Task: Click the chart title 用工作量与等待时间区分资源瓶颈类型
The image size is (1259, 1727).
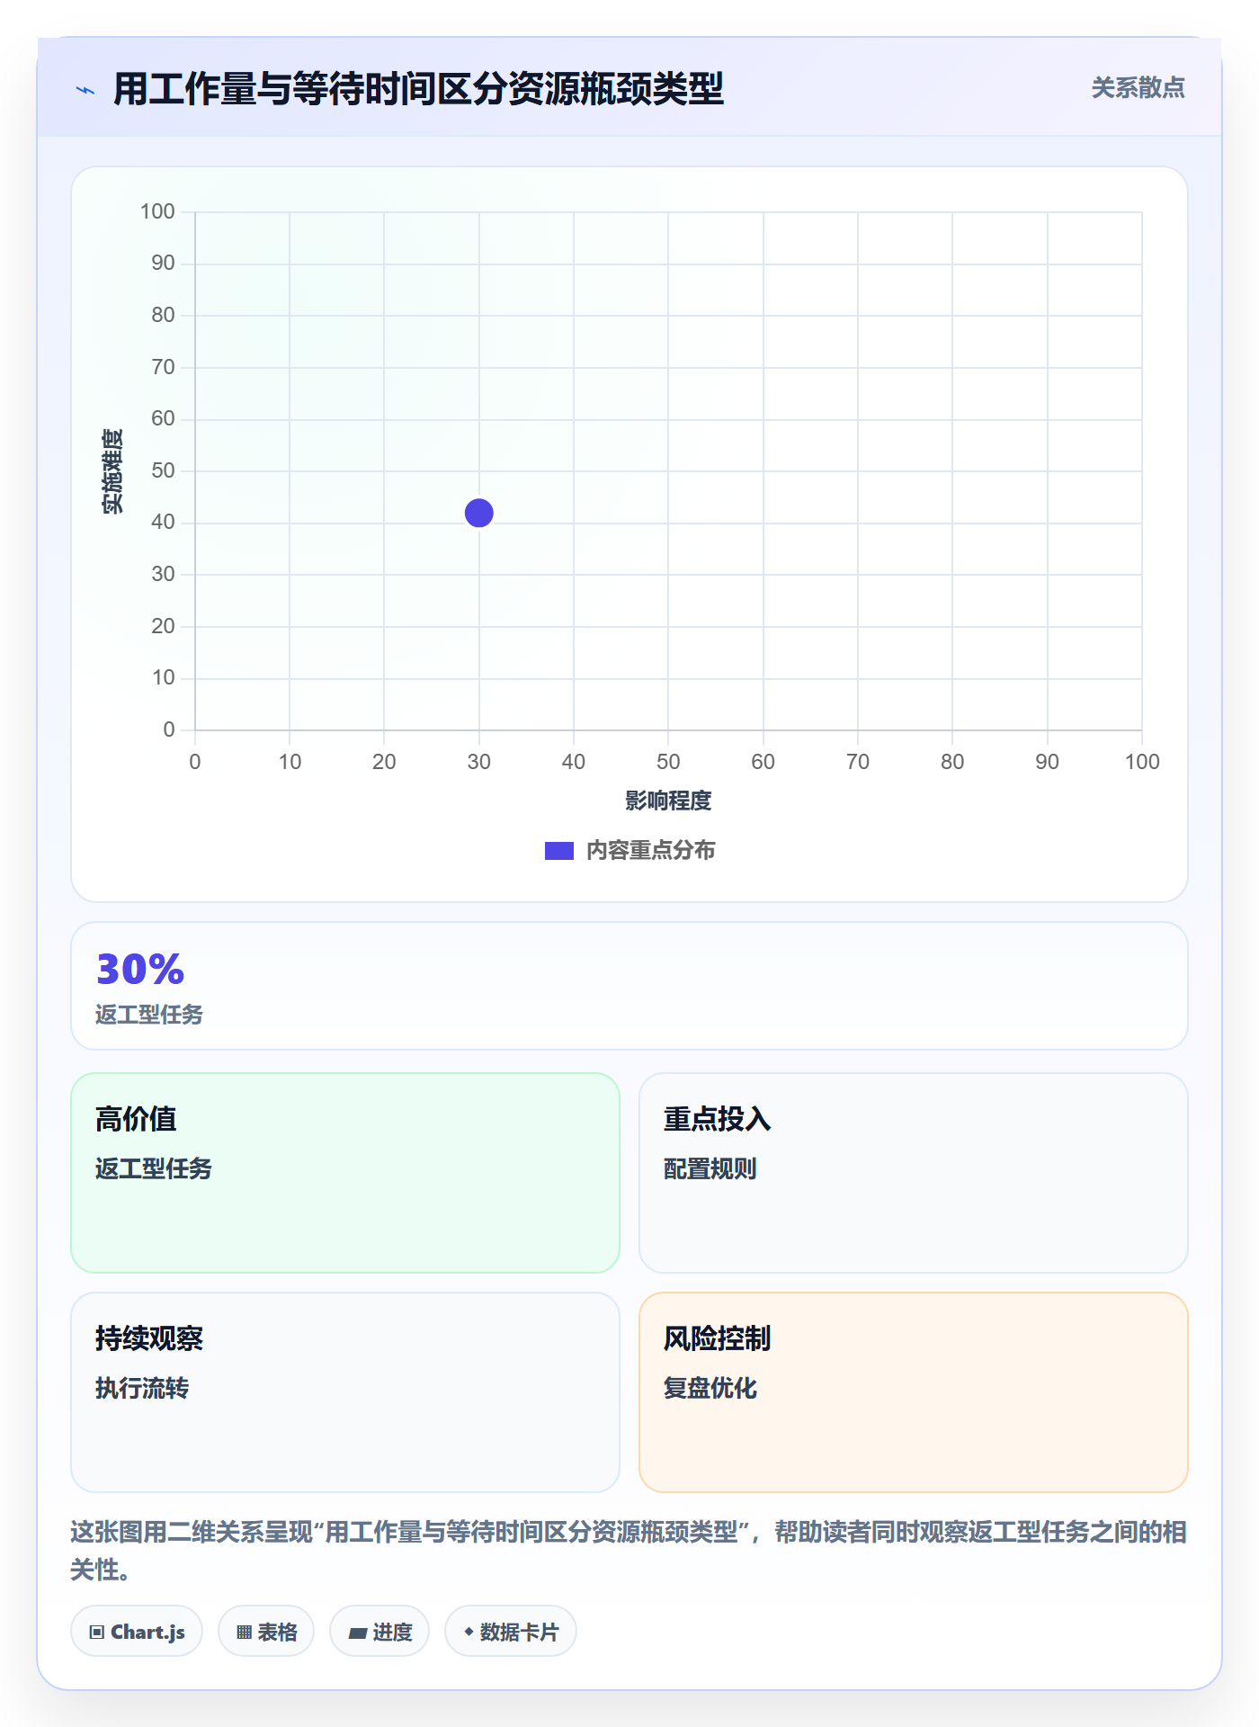Action: coord(418,89)
